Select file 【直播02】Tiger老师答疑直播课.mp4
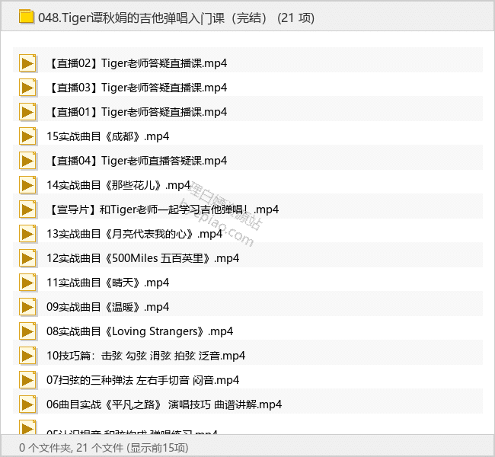This screenshot has height=457, width=495. [x=137, y=63]
